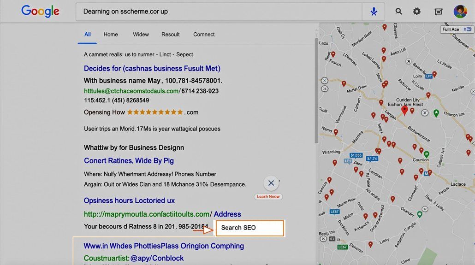Click the Fulll Ace map button
Image resolution: width=475 pixels, height=265 pixels.
tap(457, 29)
